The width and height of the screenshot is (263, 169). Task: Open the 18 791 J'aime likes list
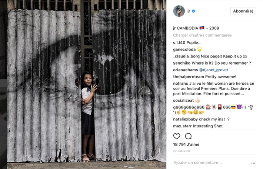click(186, 144)
